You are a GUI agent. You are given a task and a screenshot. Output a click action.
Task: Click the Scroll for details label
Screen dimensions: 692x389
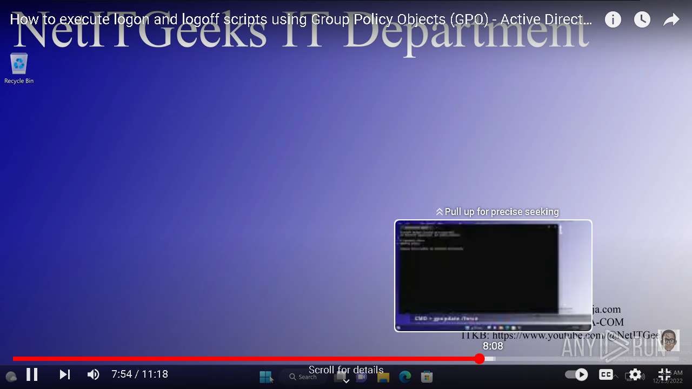point(346,370)
